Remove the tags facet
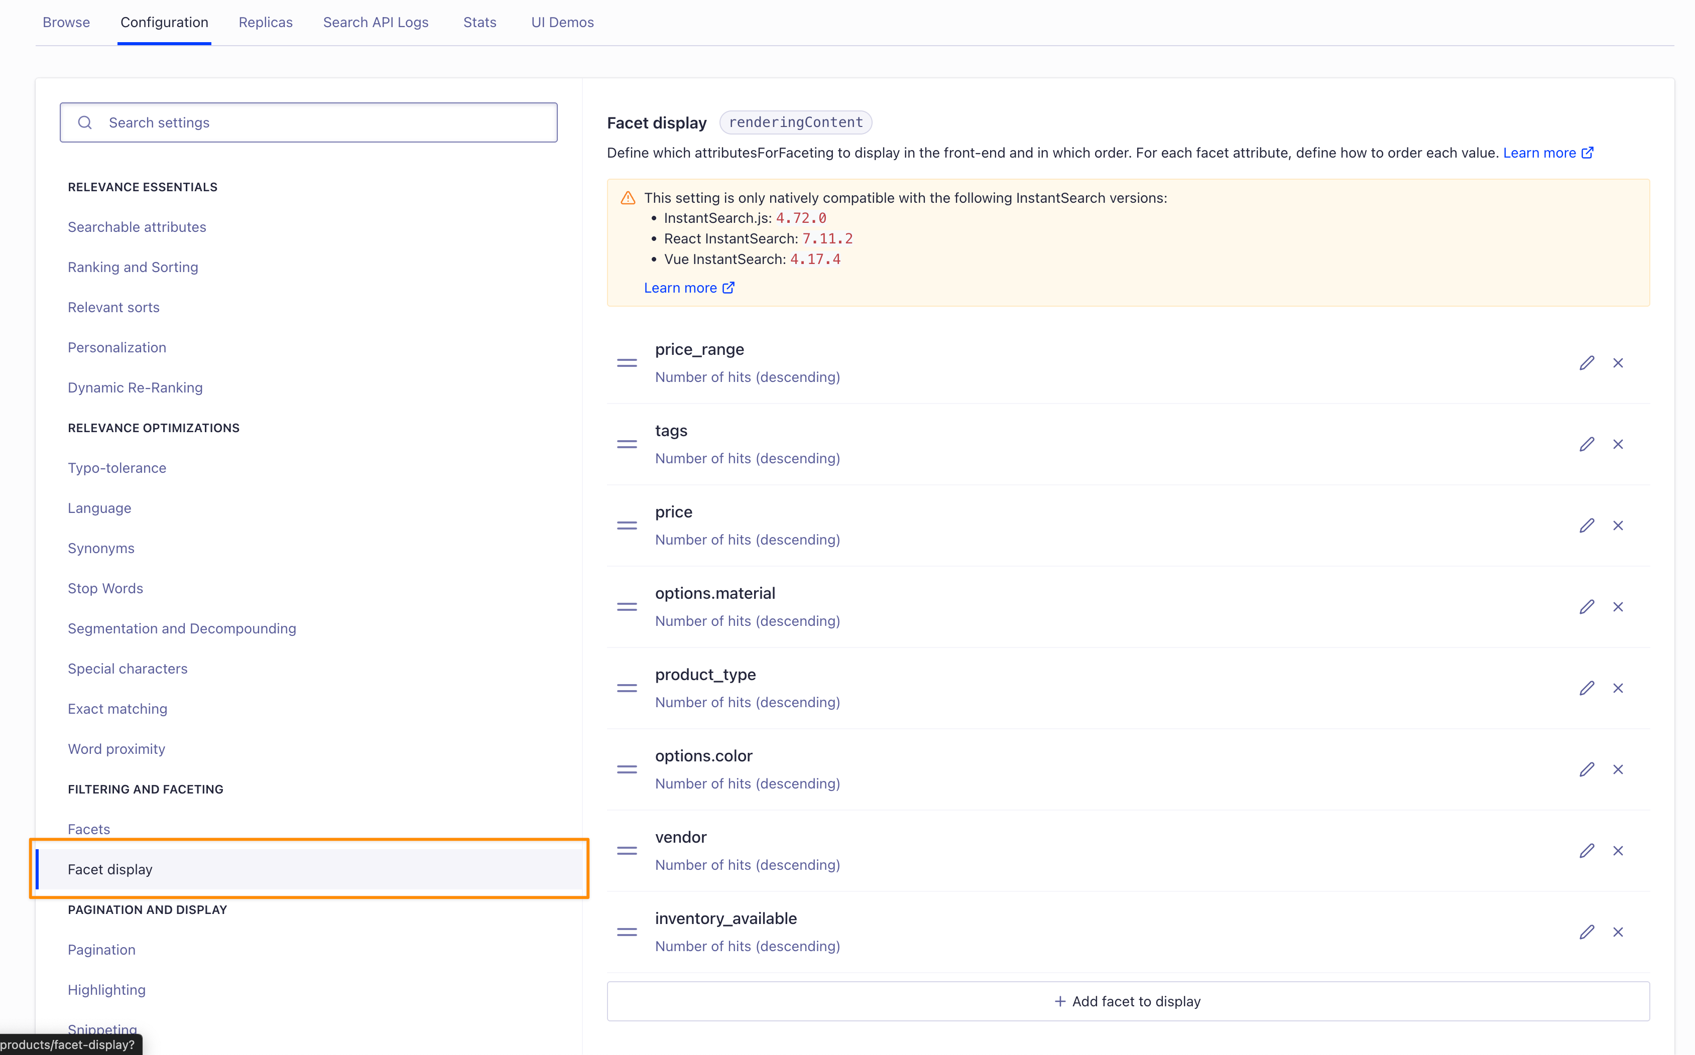 coord(1619,444)
